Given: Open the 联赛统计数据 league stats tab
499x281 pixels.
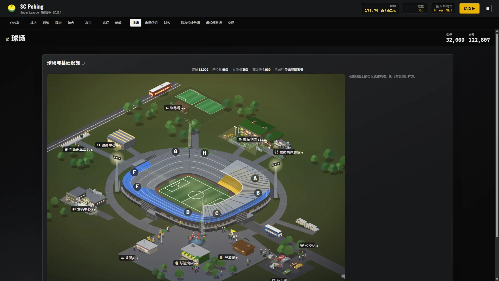Looking at the screenshot, I should click(x=191, y=23).
